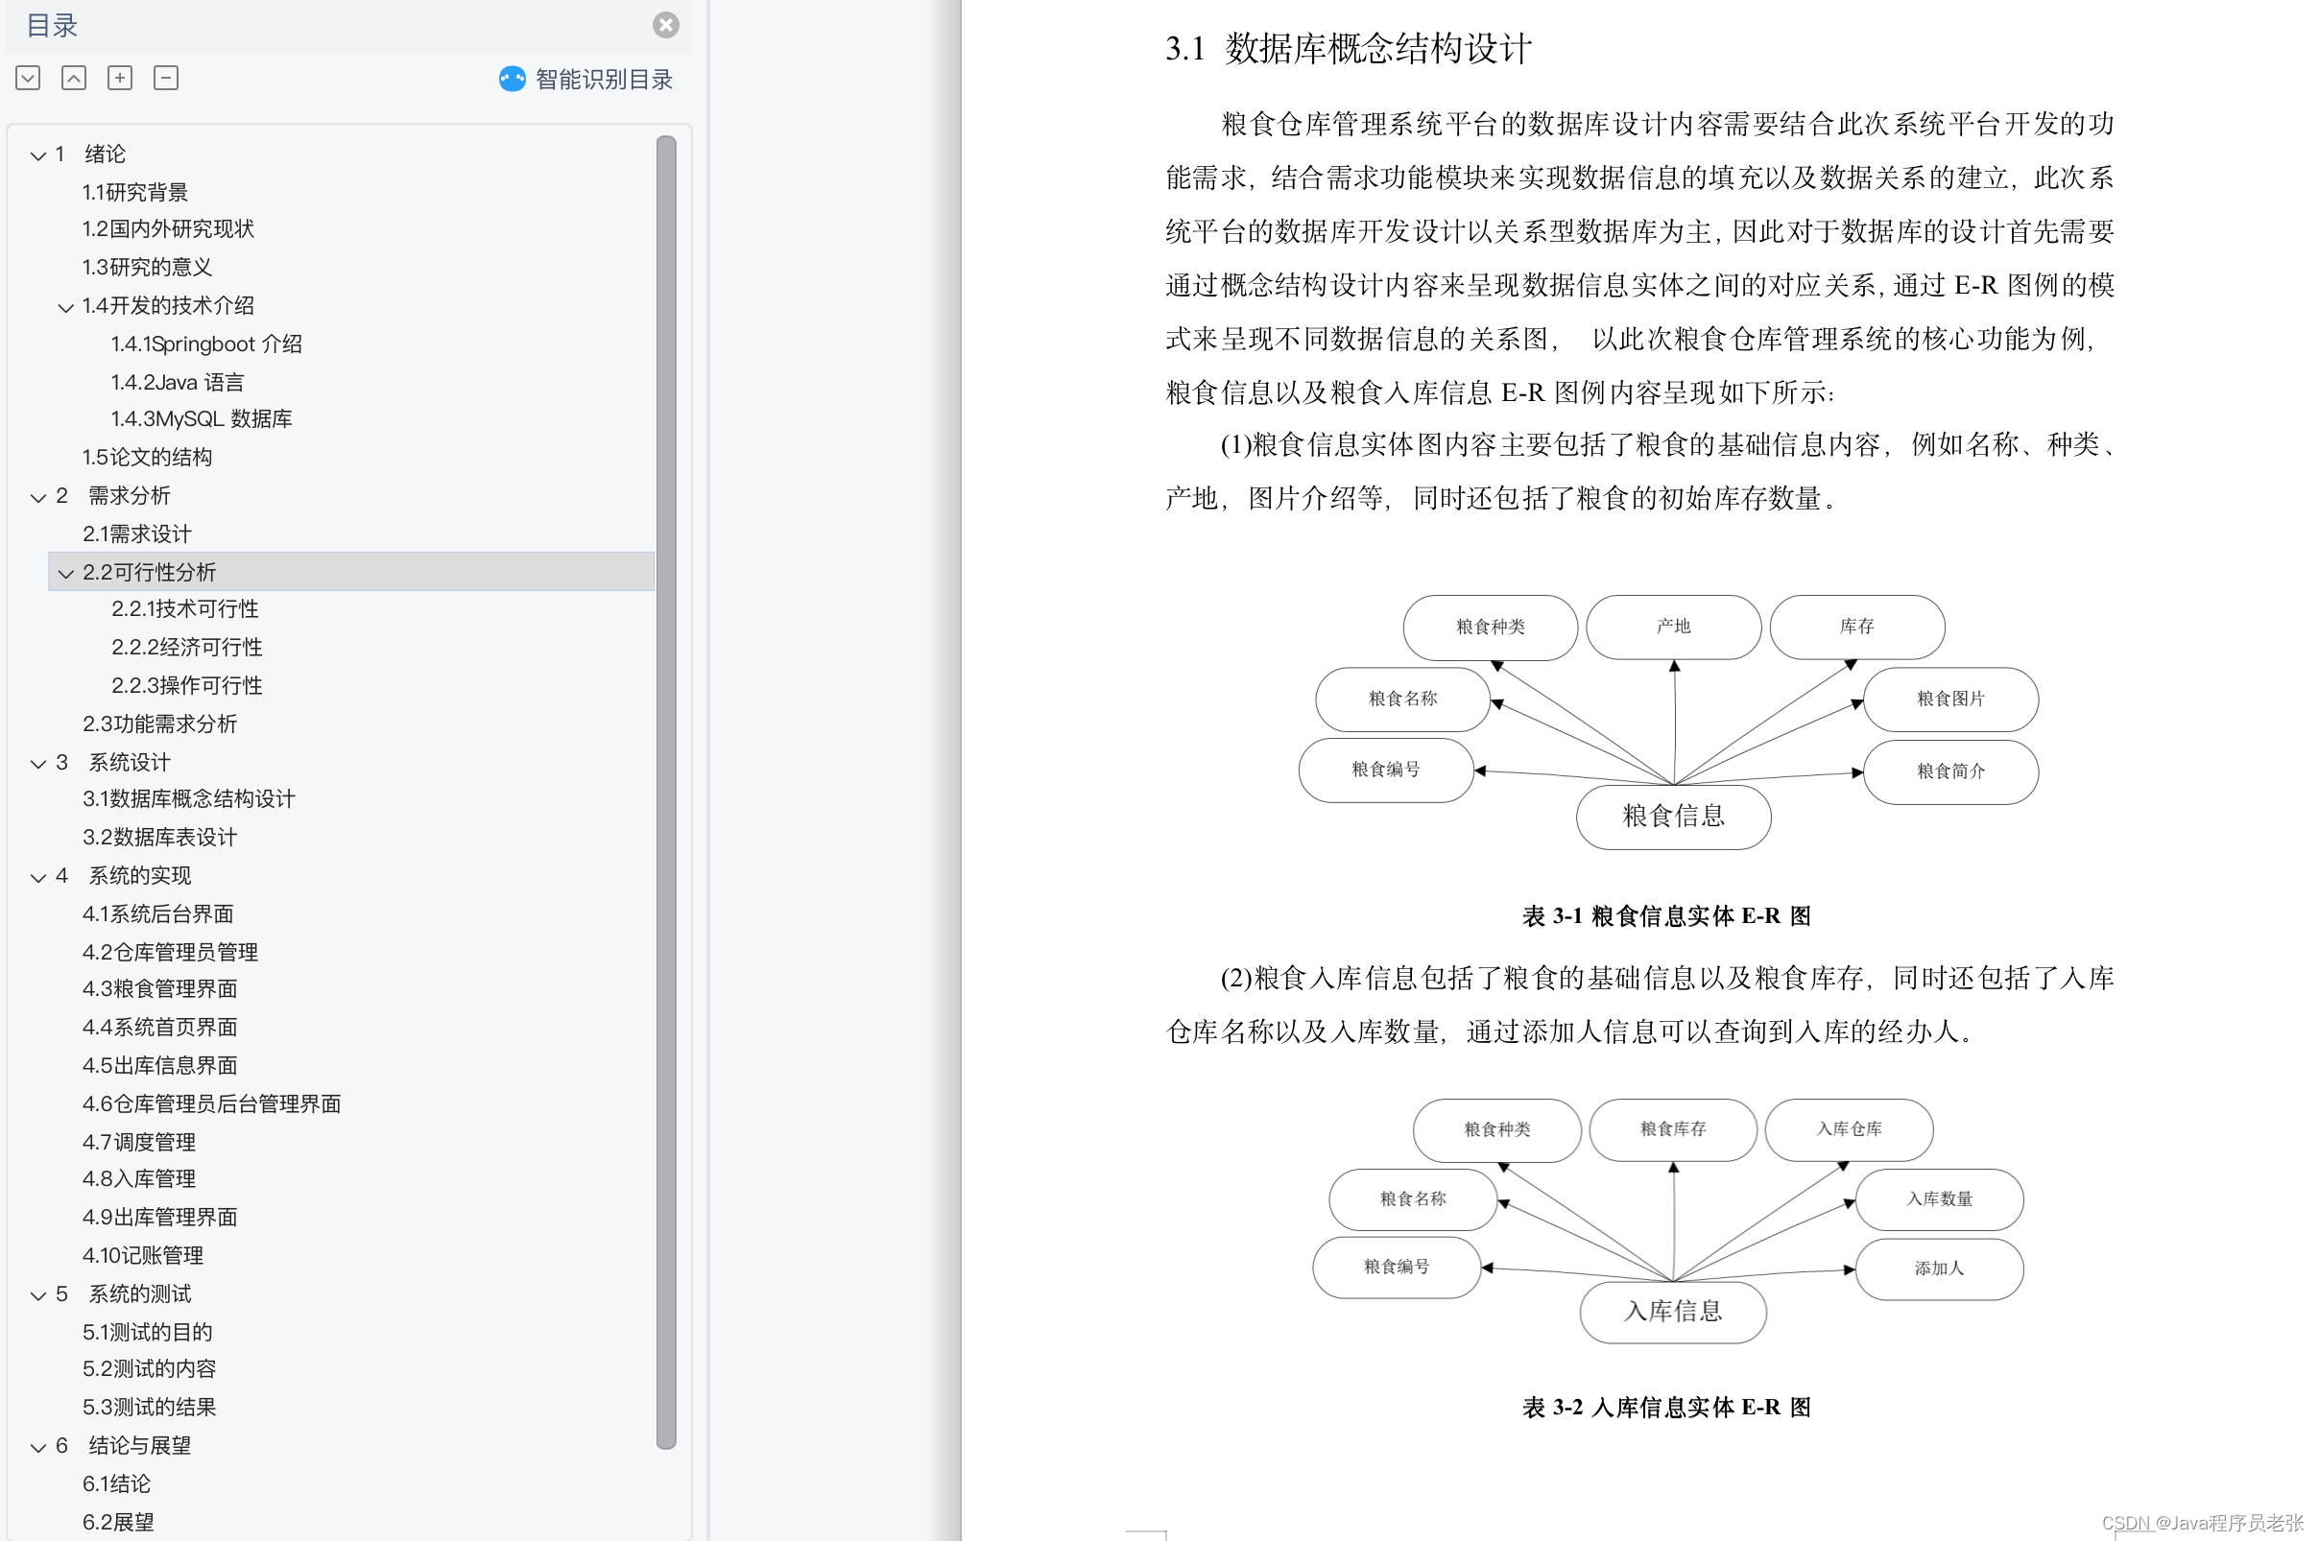This screenshot has height=1541, width=2319.
Task: Collapse the 2.2可行性分析 subsection
Action: pyautogui.click(x=65, y=573)
